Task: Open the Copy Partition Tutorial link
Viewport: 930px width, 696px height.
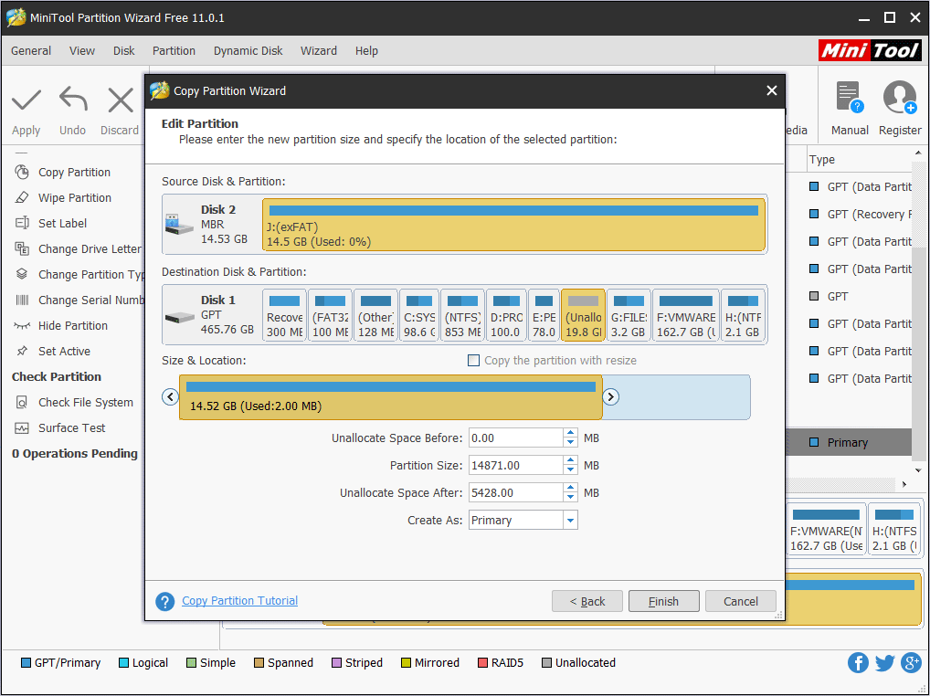Action: coord(239,601)
